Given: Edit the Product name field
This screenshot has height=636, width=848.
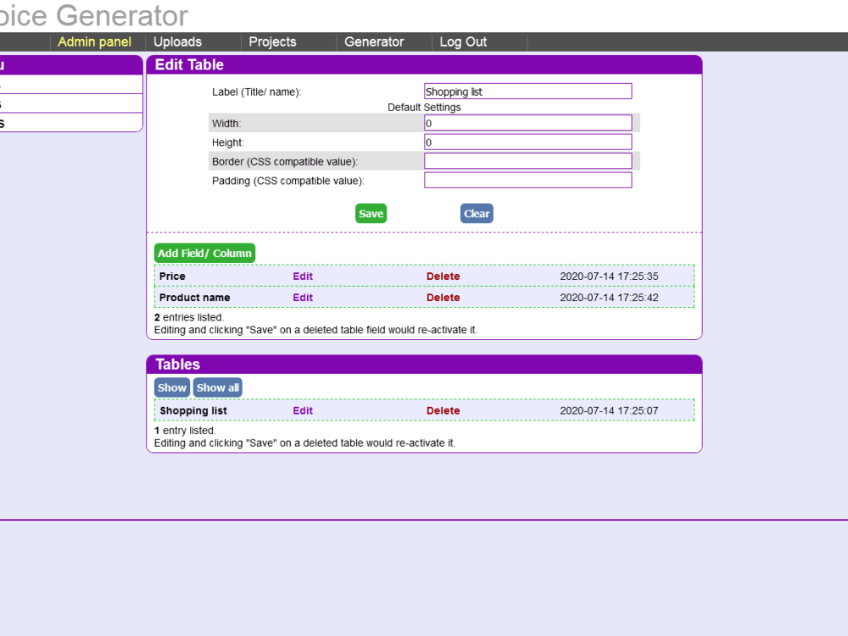Looking at the screenshot, I should pyautogui.click(x=303, y=298).
